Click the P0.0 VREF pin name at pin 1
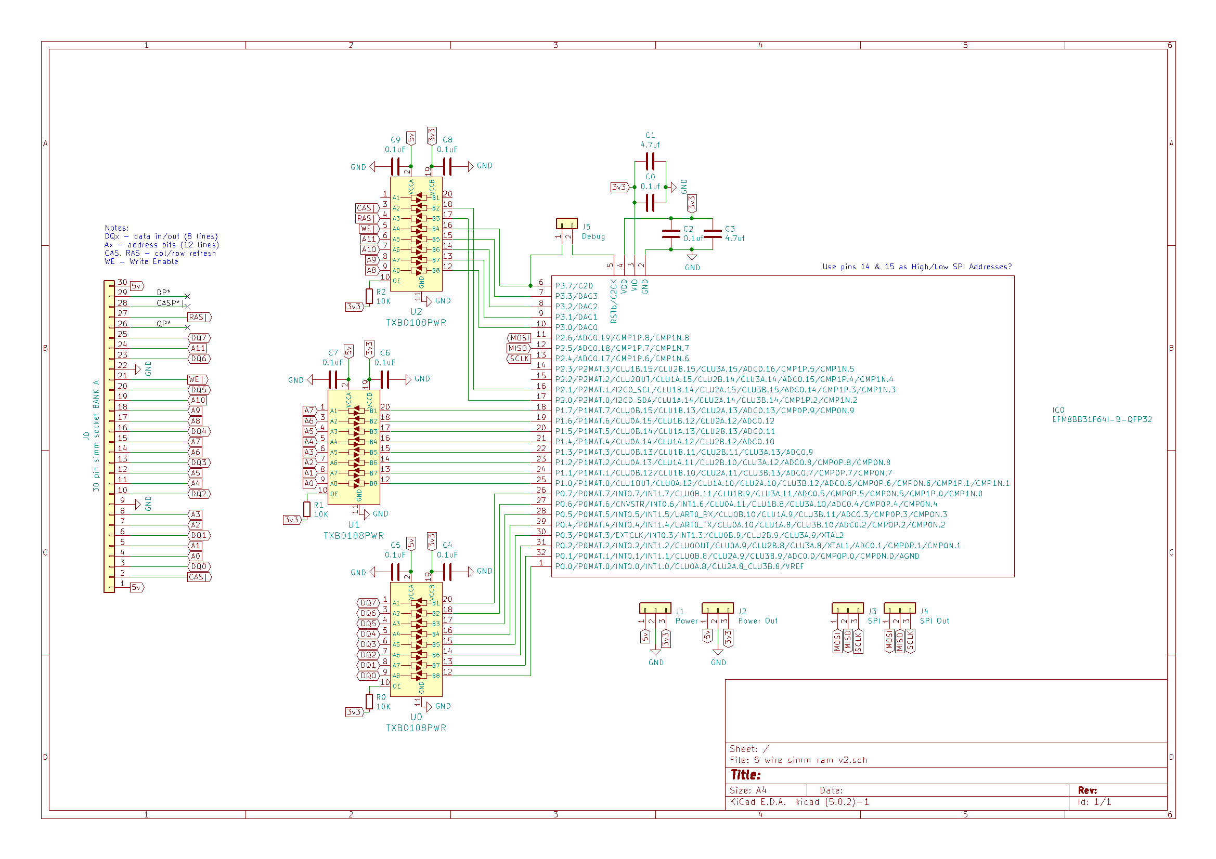Image resolution: width=1216 pixels, height=859 pixels. click(x=679, y=566)
